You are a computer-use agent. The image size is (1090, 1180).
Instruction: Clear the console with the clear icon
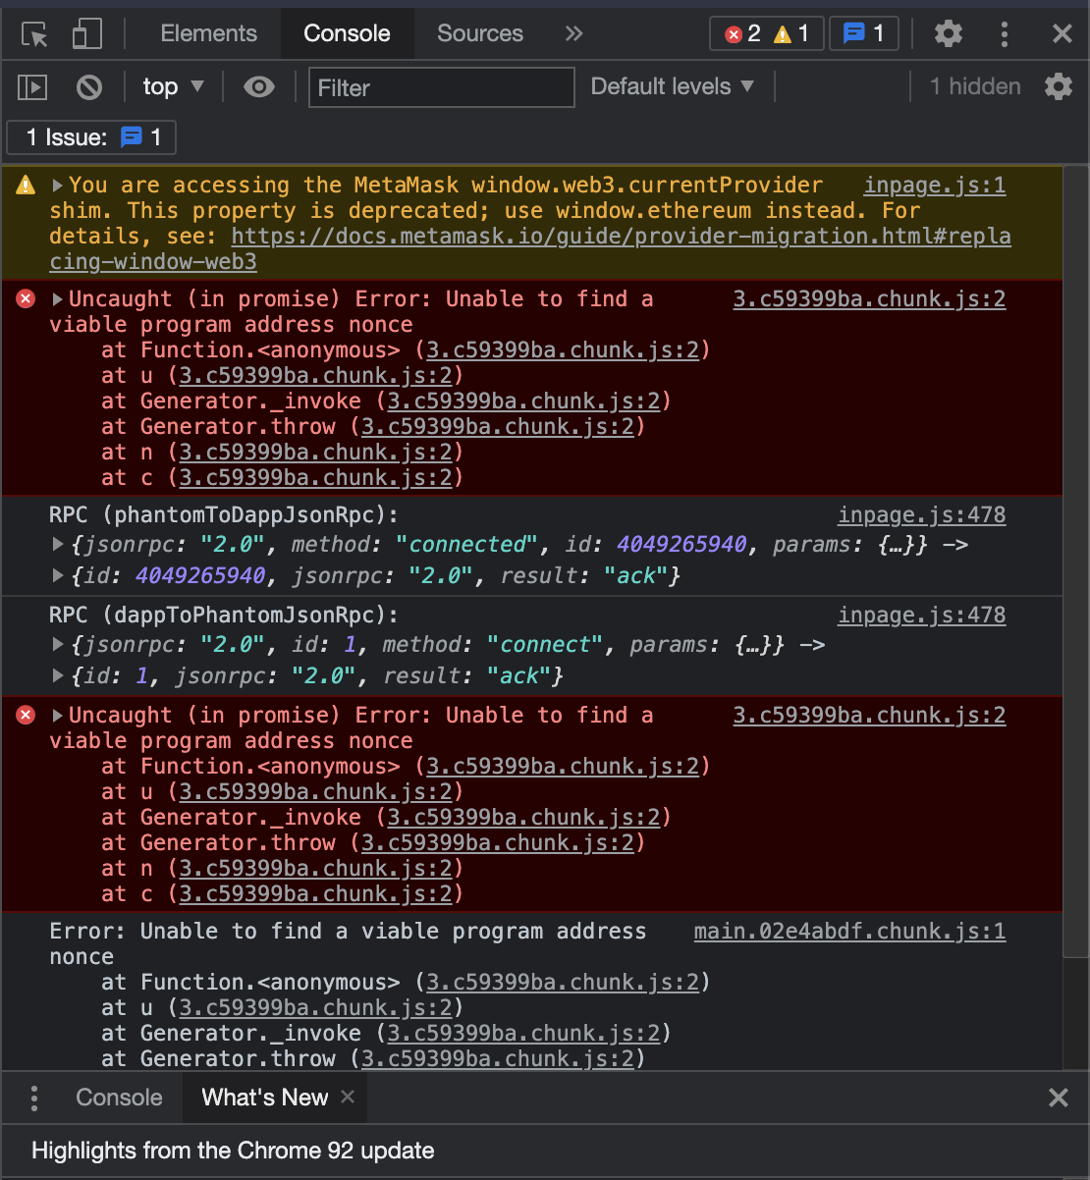(x=88, y=87)
